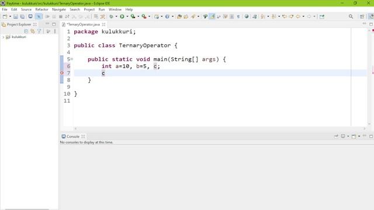Click the Open Perspective icon
Viewport: 374px width, 210px height.
(362, 16)
